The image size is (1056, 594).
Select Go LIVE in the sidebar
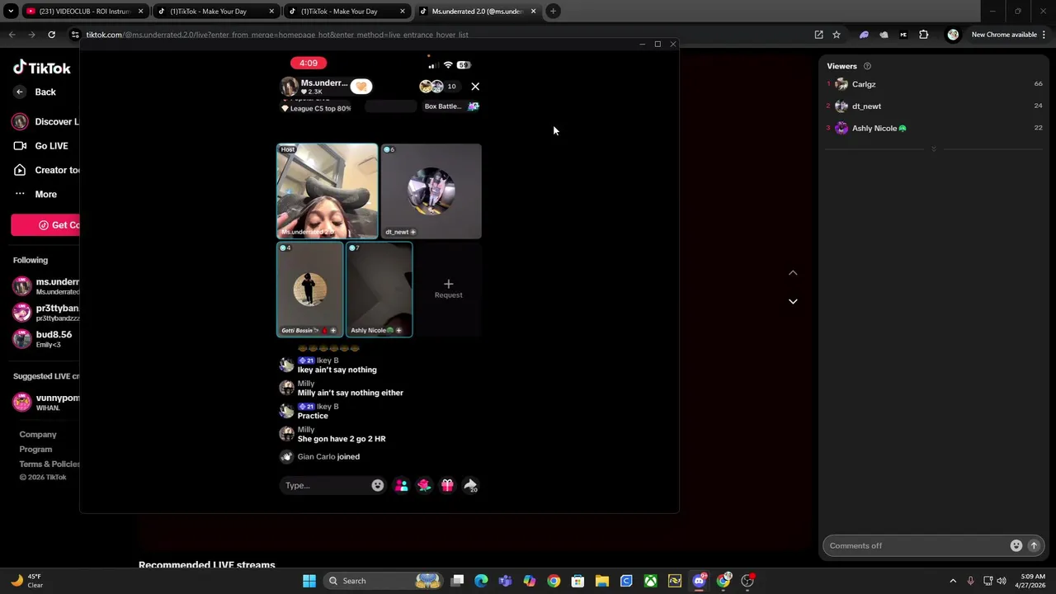pos(40,146)
